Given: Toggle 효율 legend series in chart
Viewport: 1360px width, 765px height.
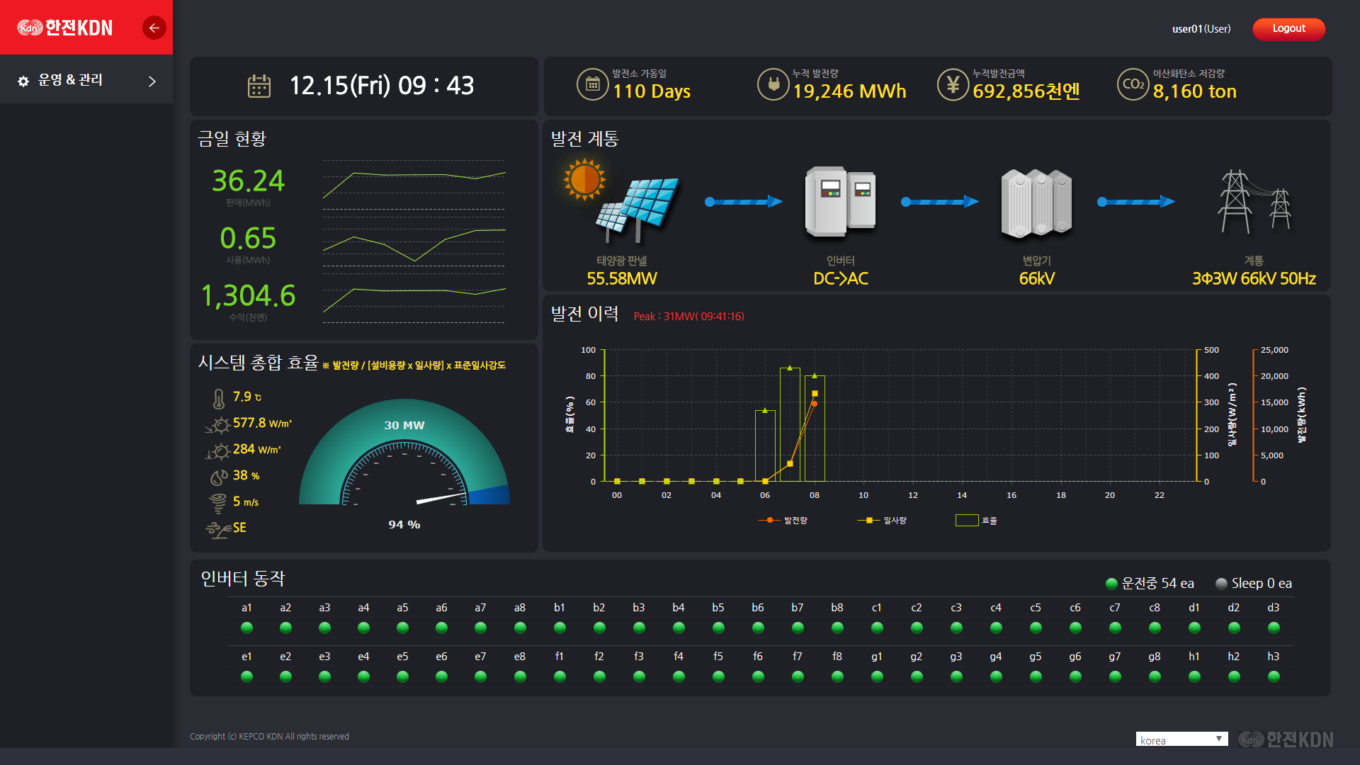Looking at the screenshot, I should pos(977,521).
